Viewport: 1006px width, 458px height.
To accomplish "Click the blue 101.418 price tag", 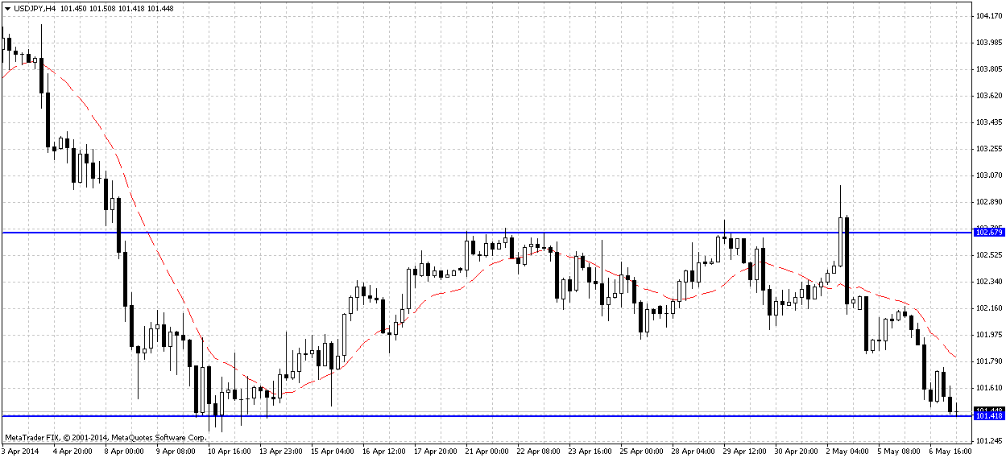I will pos(987,416).
